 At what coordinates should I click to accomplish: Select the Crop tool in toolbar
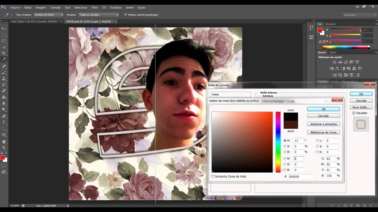[4, 53]
